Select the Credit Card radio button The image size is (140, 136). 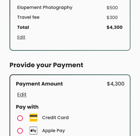(20, 118)
